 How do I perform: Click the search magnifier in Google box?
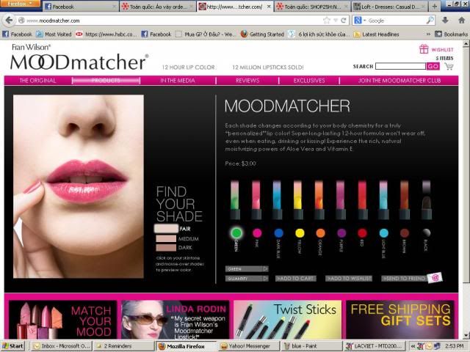click(x=430, y=21)
